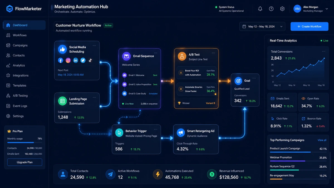This screenshot has height=188, width=334.
Task: Go to Dashboard in the sidebar
Action: click(24, 25)
